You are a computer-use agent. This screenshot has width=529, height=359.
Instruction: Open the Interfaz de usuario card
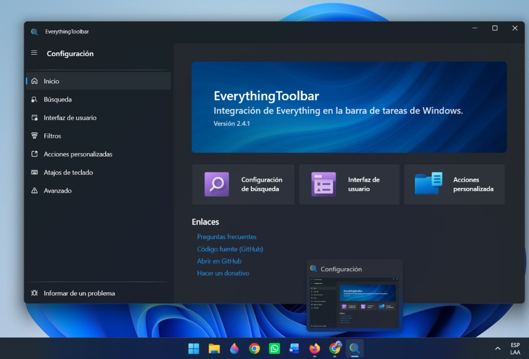point(349,184)
